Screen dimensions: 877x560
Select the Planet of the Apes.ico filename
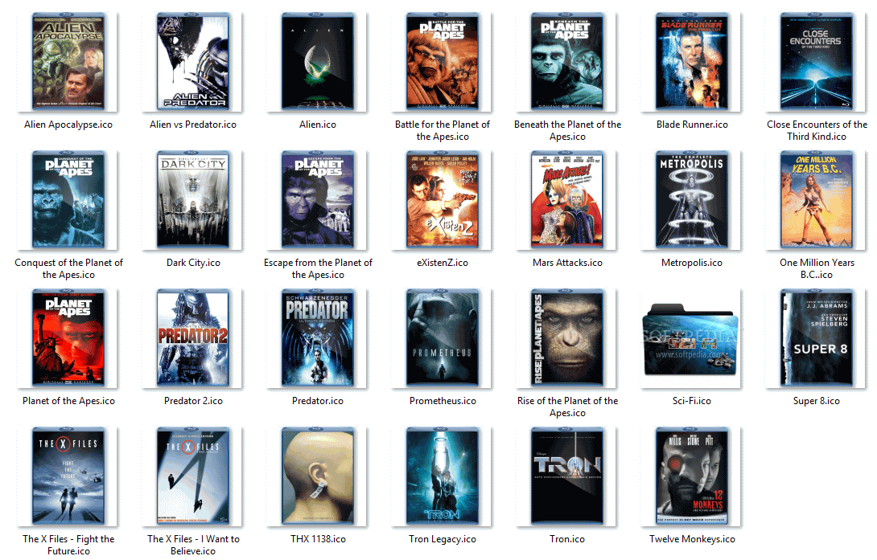pyautogui.click(x=68, y=401)
